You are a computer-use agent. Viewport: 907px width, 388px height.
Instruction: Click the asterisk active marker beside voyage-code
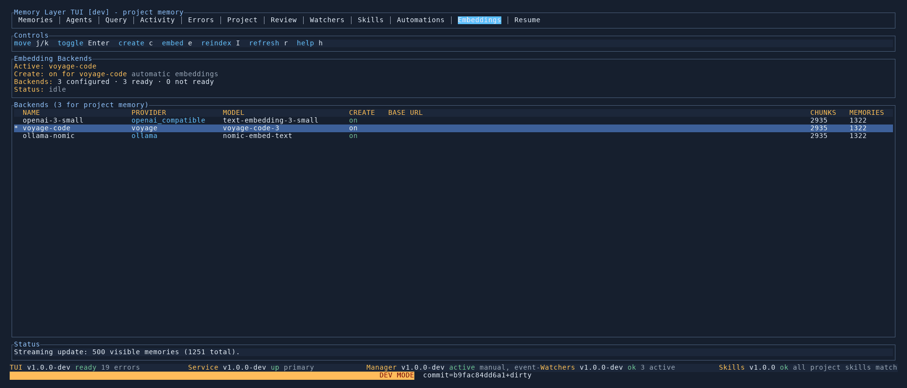[x=16, y=128]
